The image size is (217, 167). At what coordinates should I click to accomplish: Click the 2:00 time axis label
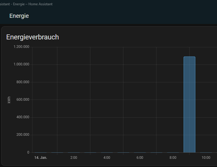pos(74,158)
